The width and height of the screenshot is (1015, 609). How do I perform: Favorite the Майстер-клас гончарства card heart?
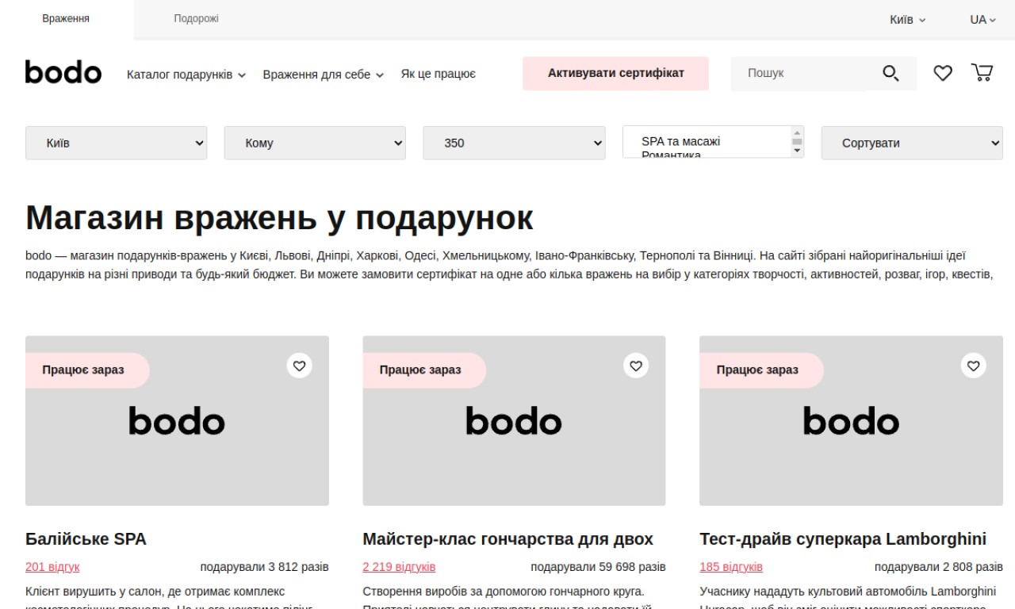636,366
